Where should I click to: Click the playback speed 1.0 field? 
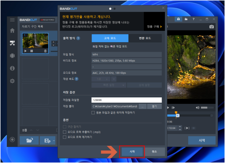(101, 79)
